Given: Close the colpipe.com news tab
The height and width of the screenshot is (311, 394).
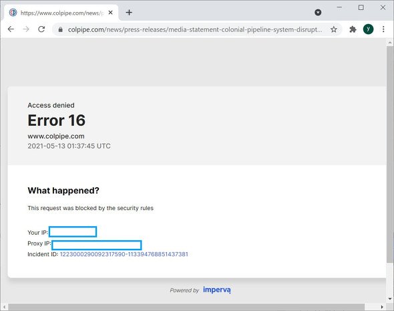Looking at the screenshot, I should (110, 12).
